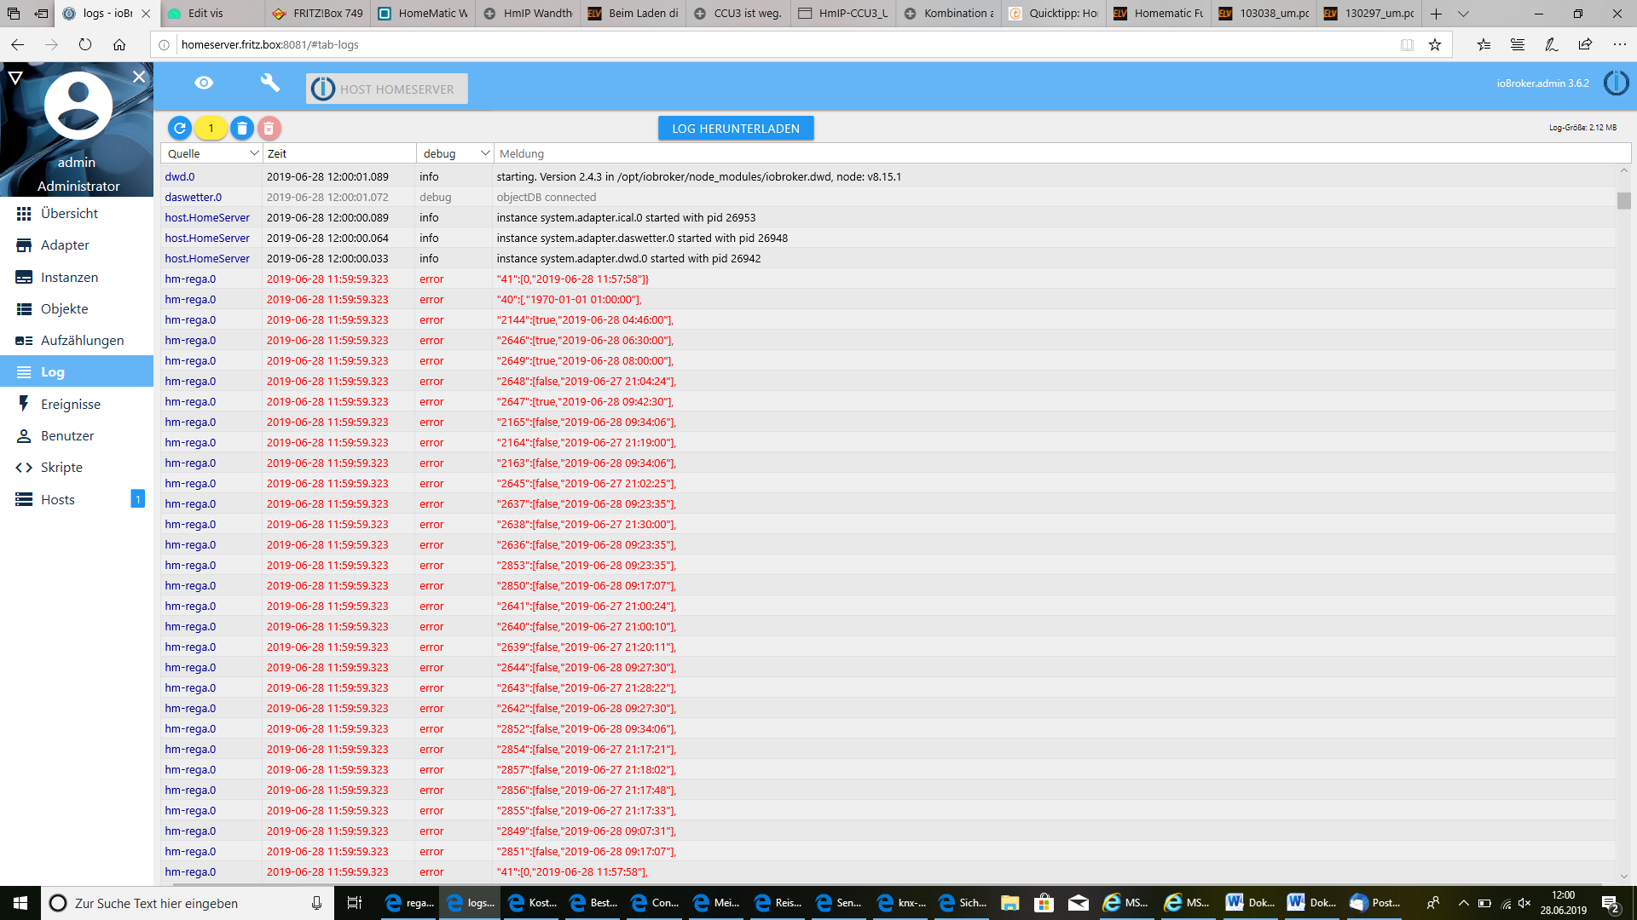The image size is (1637, 920).
Task: Click the LOG HERUNTERLADEN button
Action: point(735,129)
